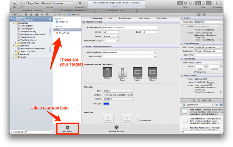
Task: Select the Portrait orientation icon
Action: click(x=107, y=72)
